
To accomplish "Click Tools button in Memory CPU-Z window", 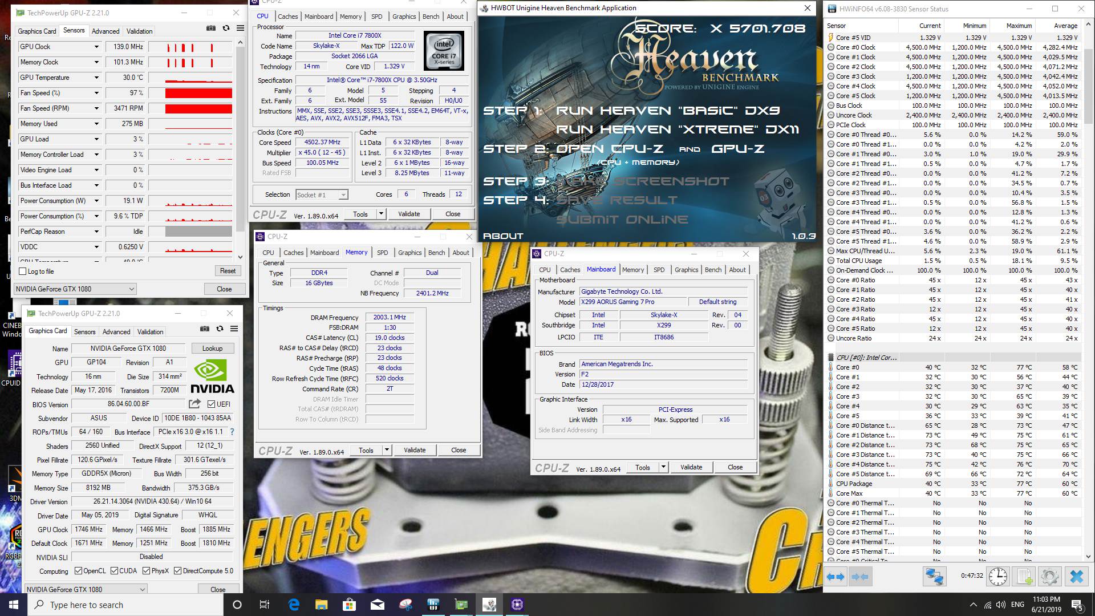I will click(366, 450).
